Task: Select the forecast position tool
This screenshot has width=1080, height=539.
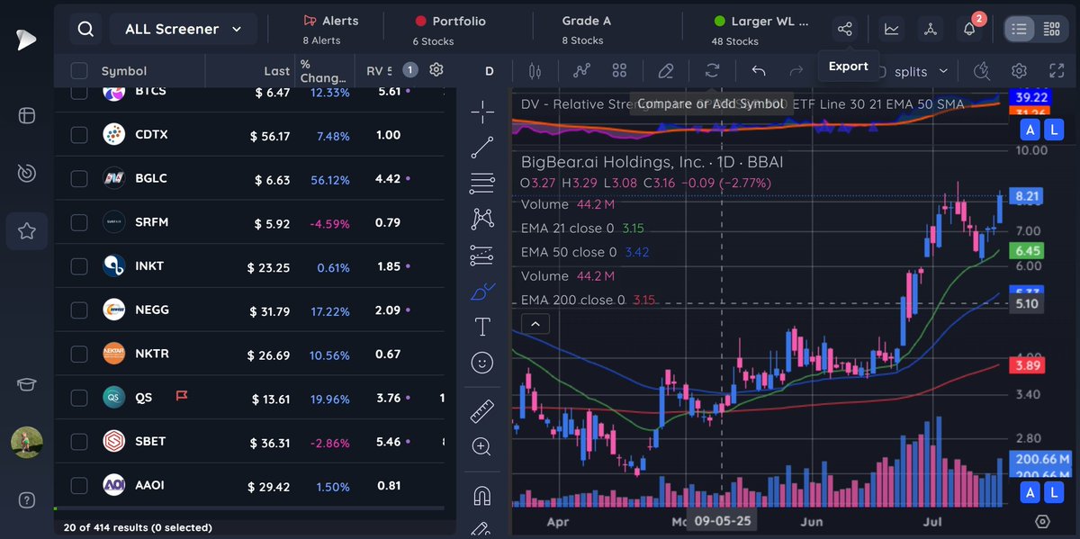Action: 482,256
